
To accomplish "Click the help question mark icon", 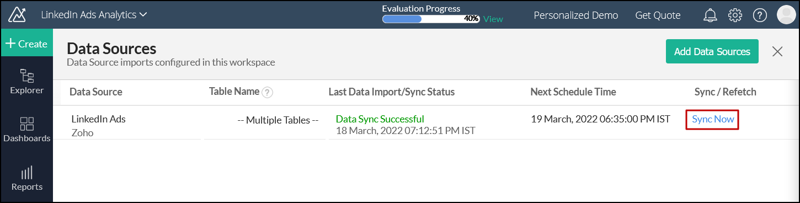I will [x=760, y=15].
